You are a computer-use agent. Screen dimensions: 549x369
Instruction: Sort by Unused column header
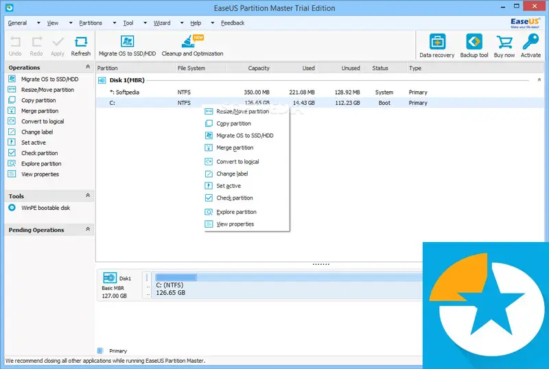coord(340,68)
